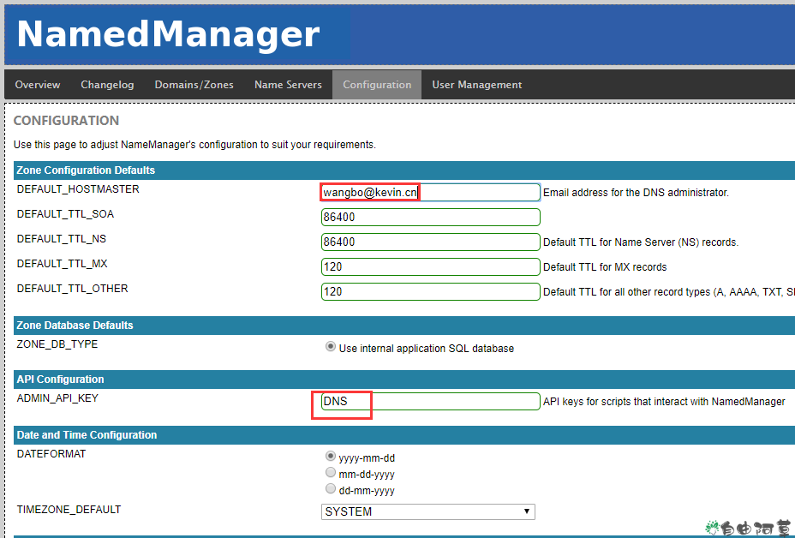795x538 pixels.
Task: Click the DEFAULT_TTL_OTHER label
Action: click(73, 289)
